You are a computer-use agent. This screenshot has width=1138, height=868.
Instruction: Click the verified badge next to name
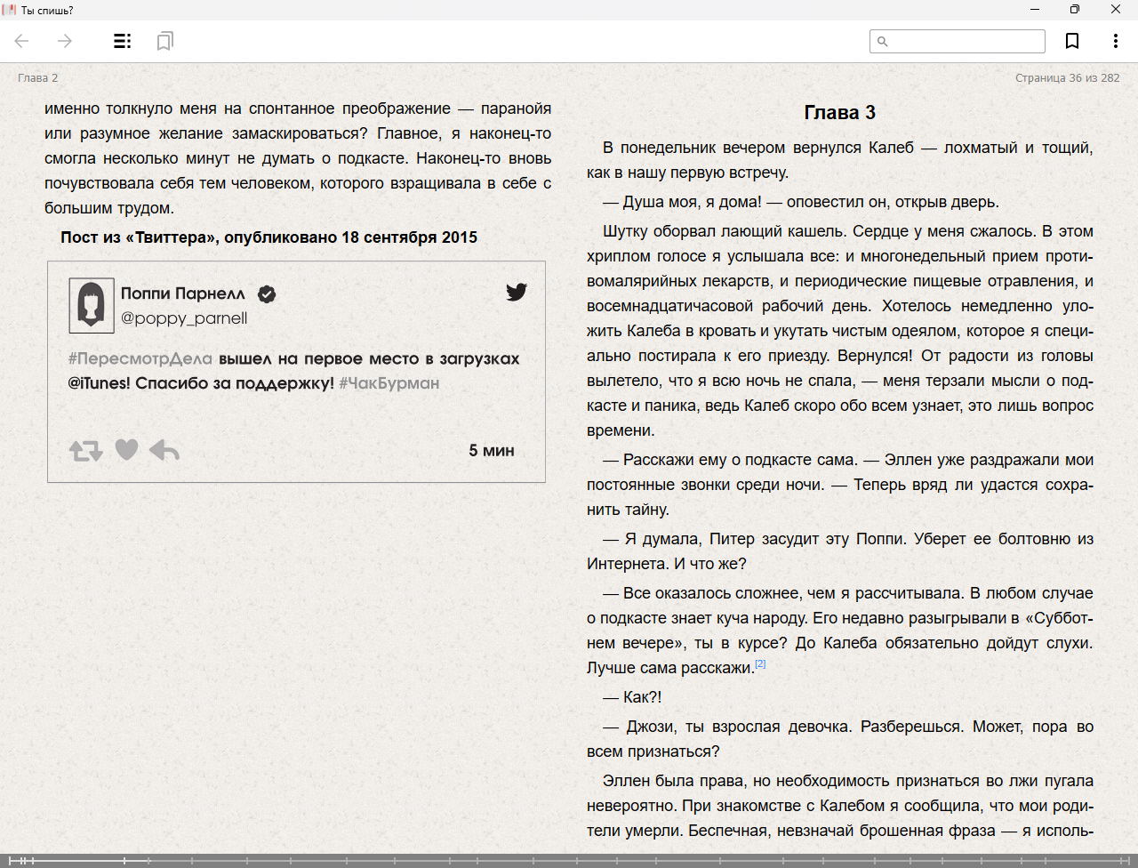pos(267,294)
